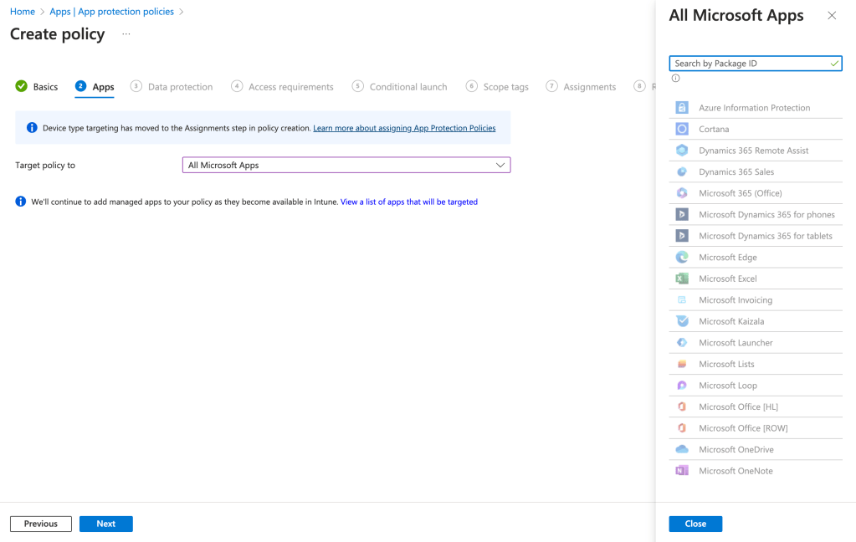View list of apps that will be targeted
The image size is (856, 542).
click(408, 202)
